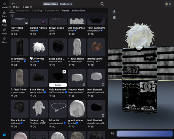The height and width of the screenshot is (139, 174).
Task: Open creator nameswapped3 link
Action: (x=56, y=123)
